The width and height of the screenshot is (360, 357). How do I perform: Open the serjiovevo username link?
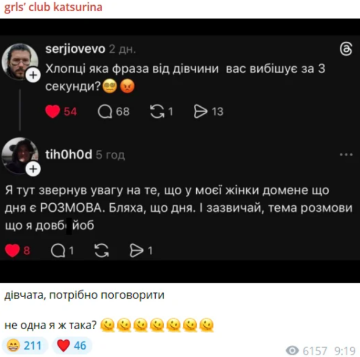(75, 49)
